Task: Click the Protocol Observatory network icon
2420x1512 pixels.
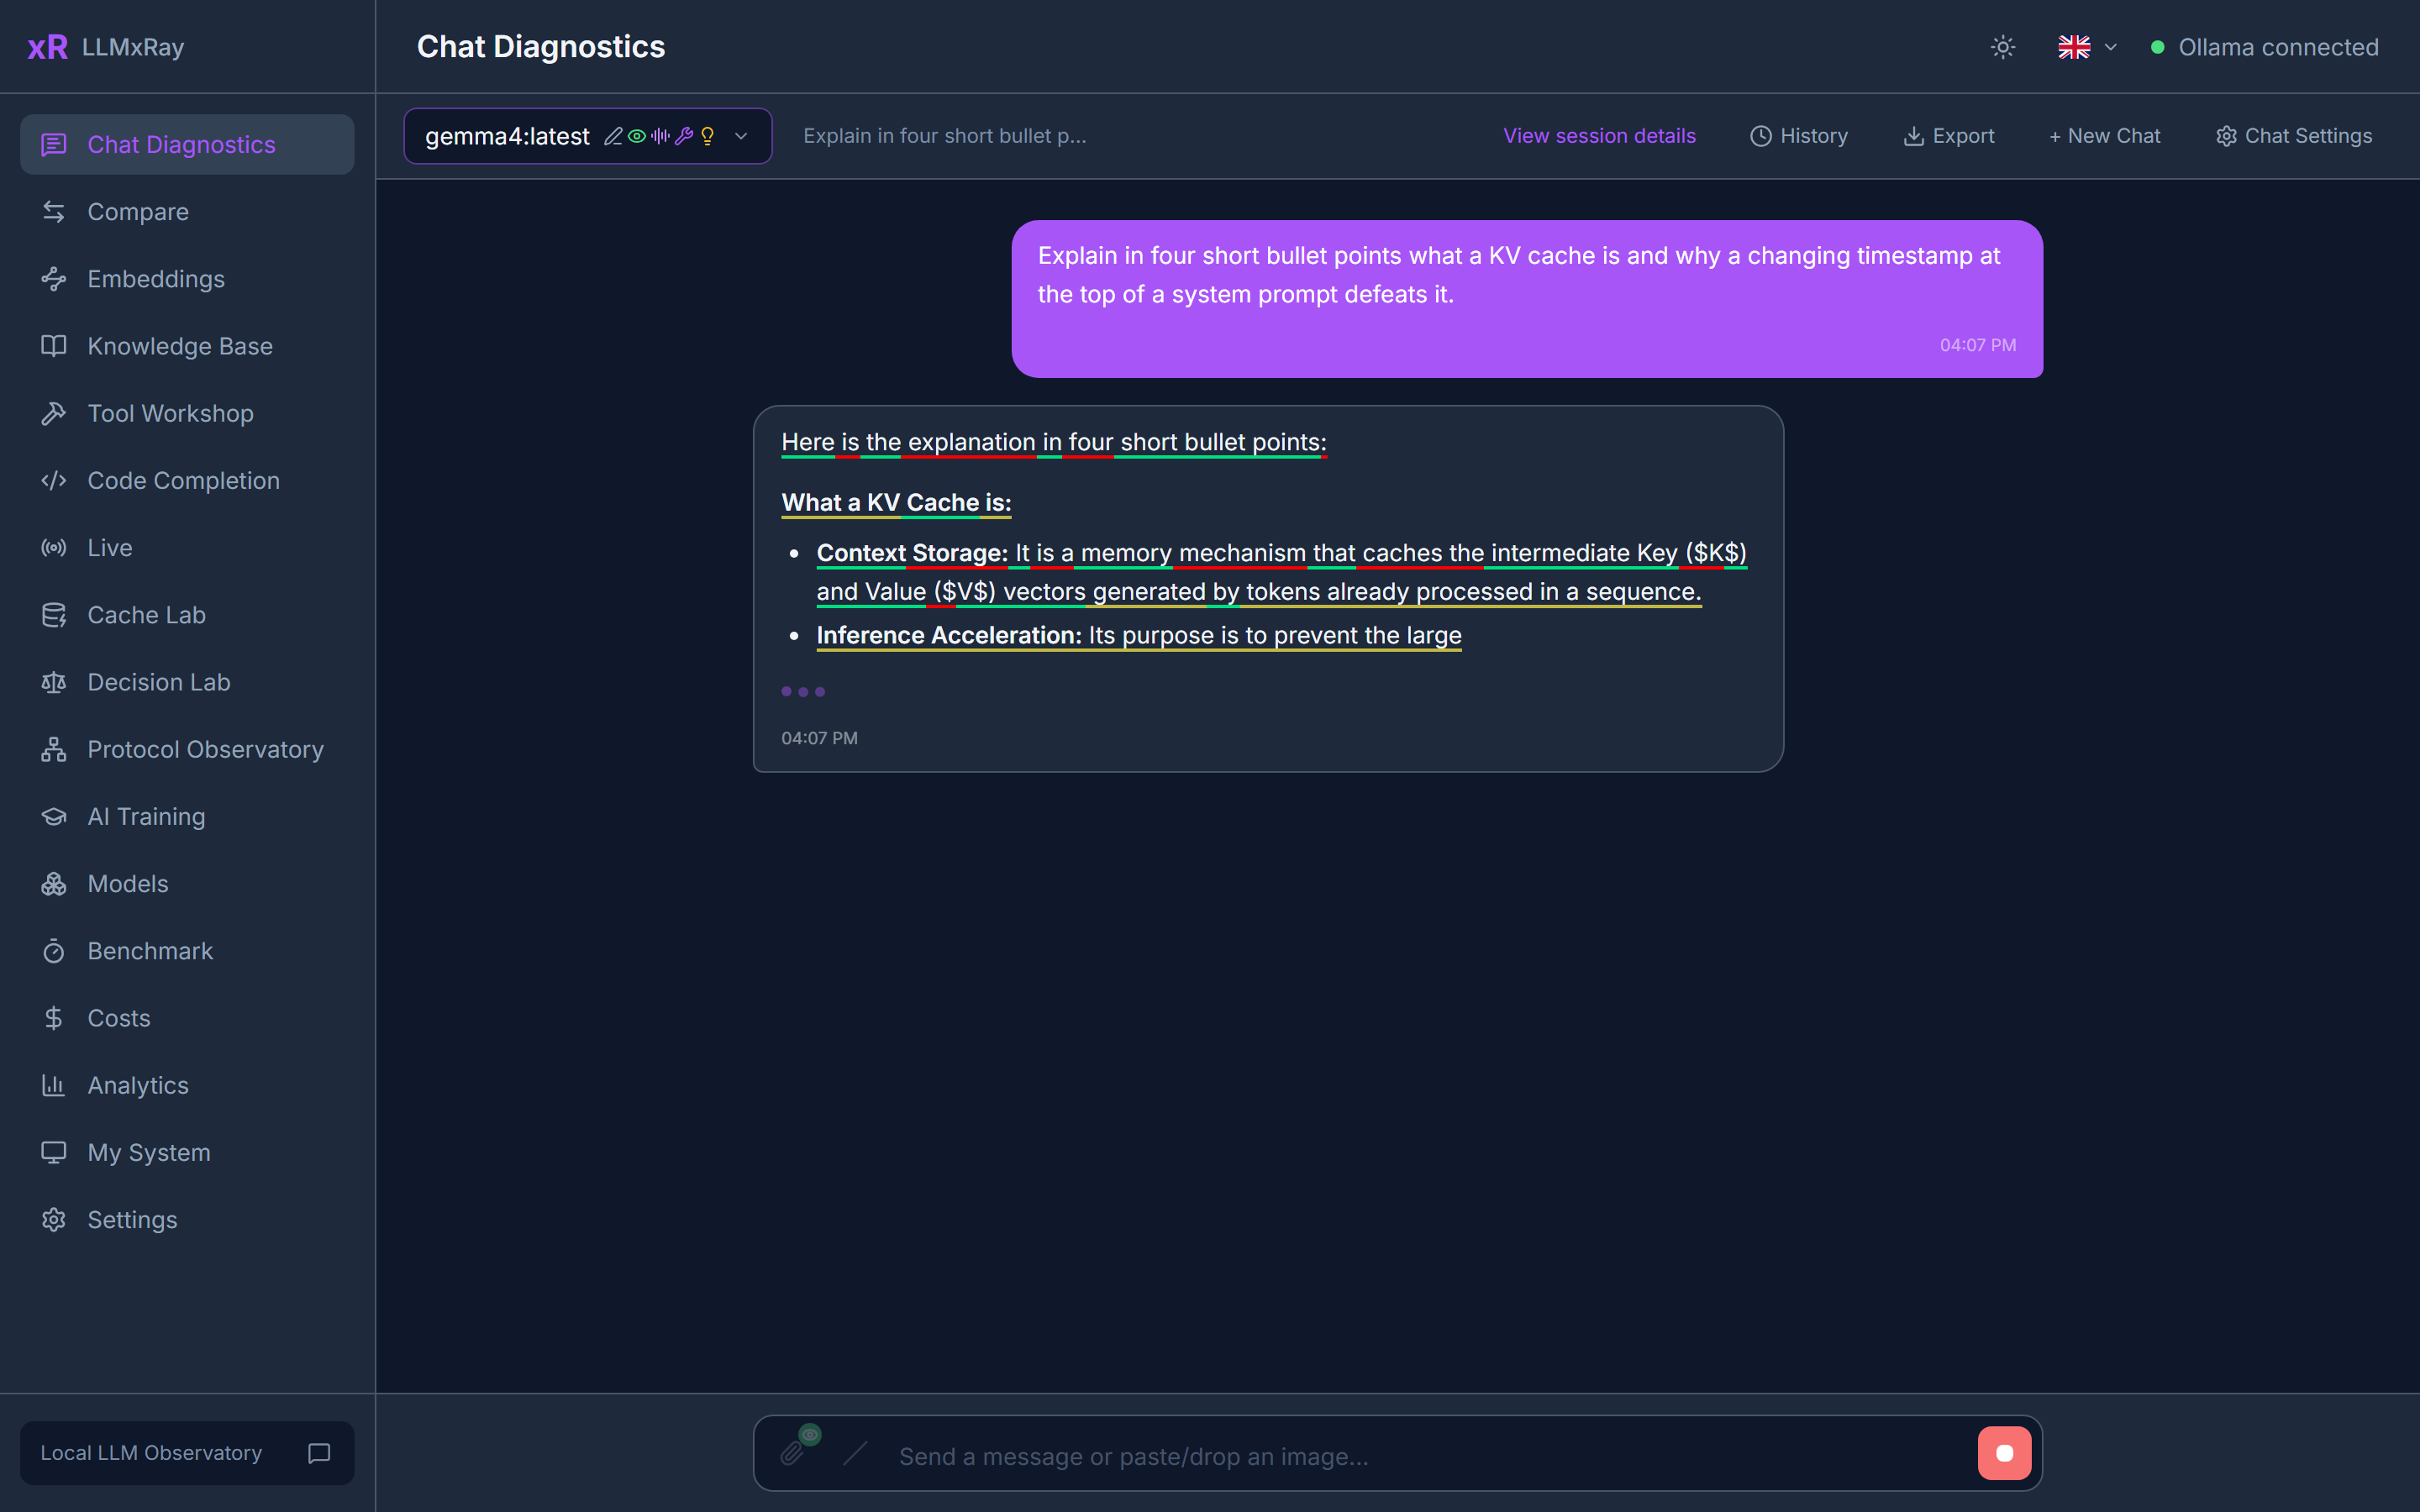Action: pyautogui.click(x=54, y=749)
